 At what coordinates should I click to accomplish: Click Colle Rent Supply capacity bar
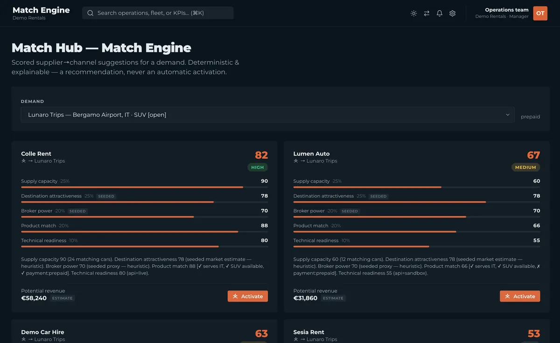(145, 187)
